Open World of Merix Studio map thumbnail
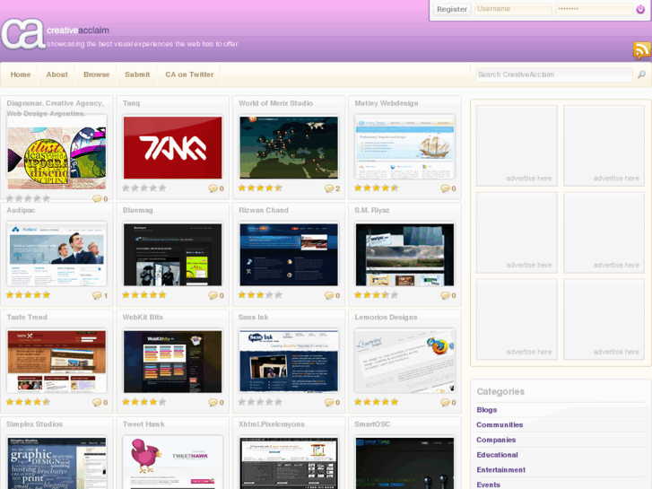 click(x=289, y=148)
